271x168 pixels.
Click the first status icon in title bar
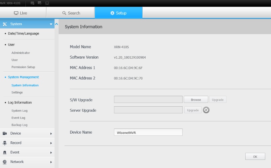[x=33, y=3]
